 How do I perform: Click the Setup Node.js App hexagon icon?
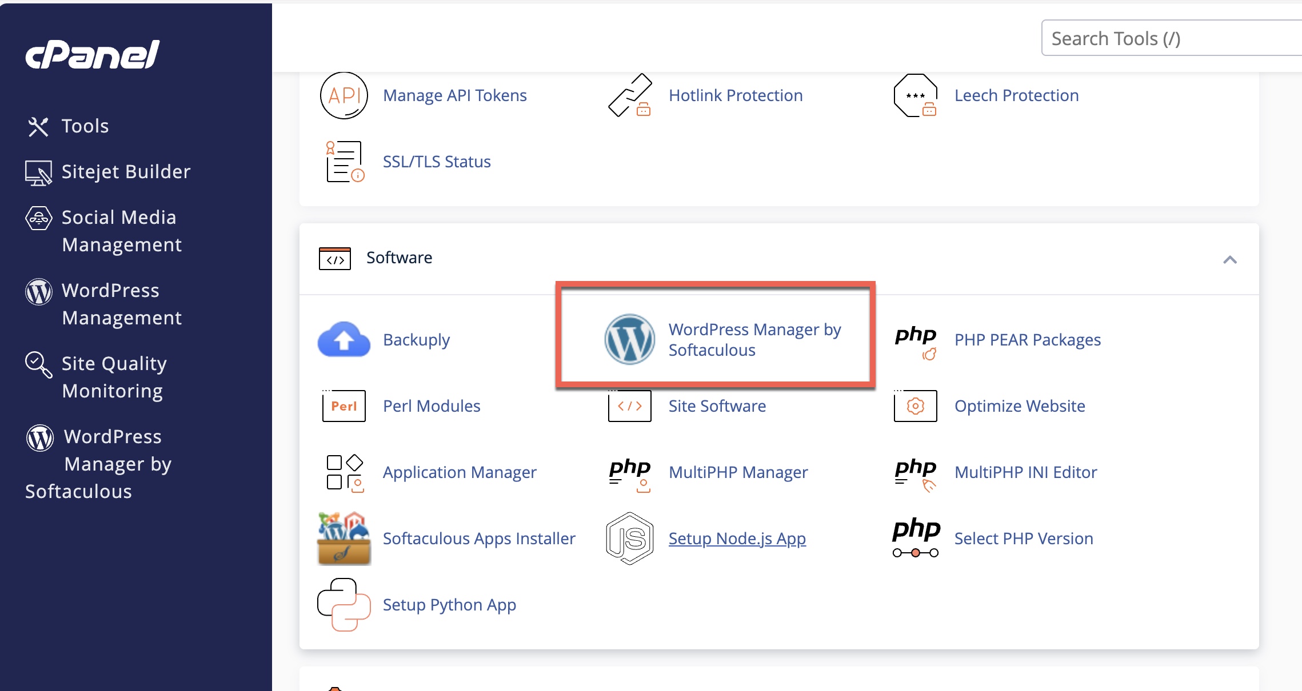629,538
